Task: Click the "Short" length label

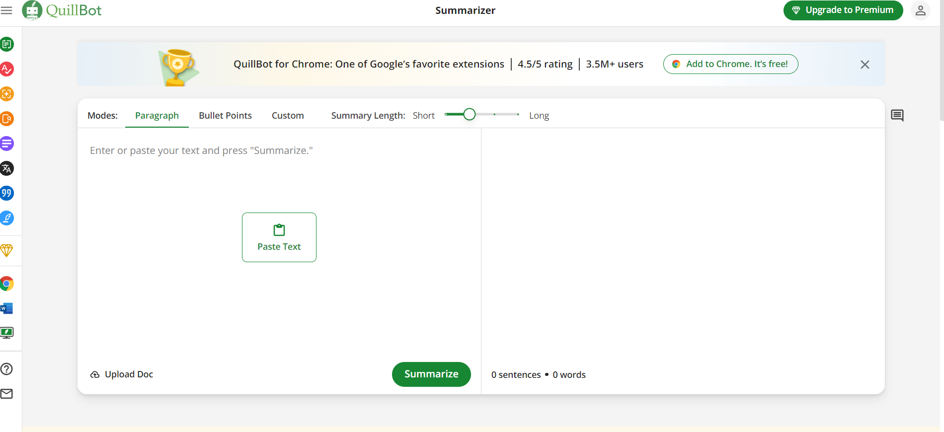Action: click(424, 116)
